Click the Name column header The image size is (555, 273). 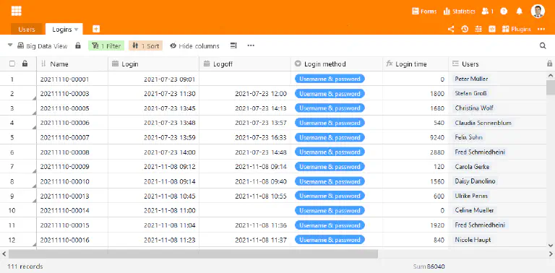72,64
